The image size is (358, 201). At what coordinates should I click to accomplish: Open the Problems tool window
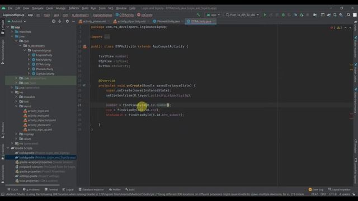point(31,190)
